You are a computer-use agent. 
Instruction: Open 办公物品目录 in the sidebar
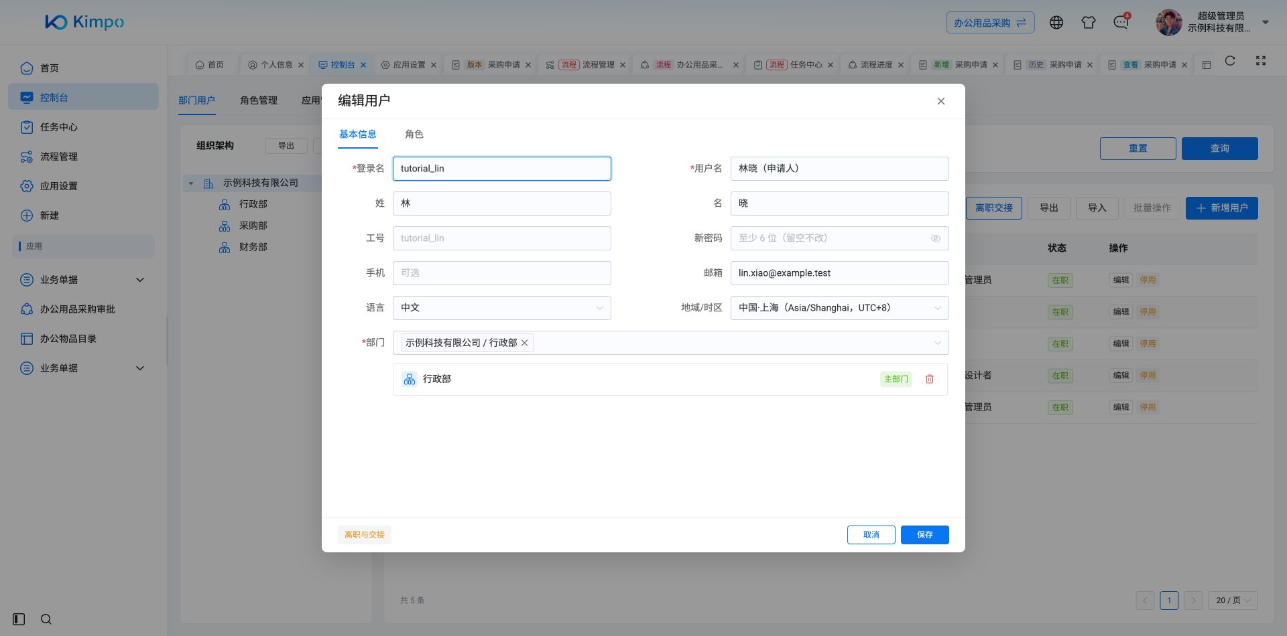(x=83, y=339)
